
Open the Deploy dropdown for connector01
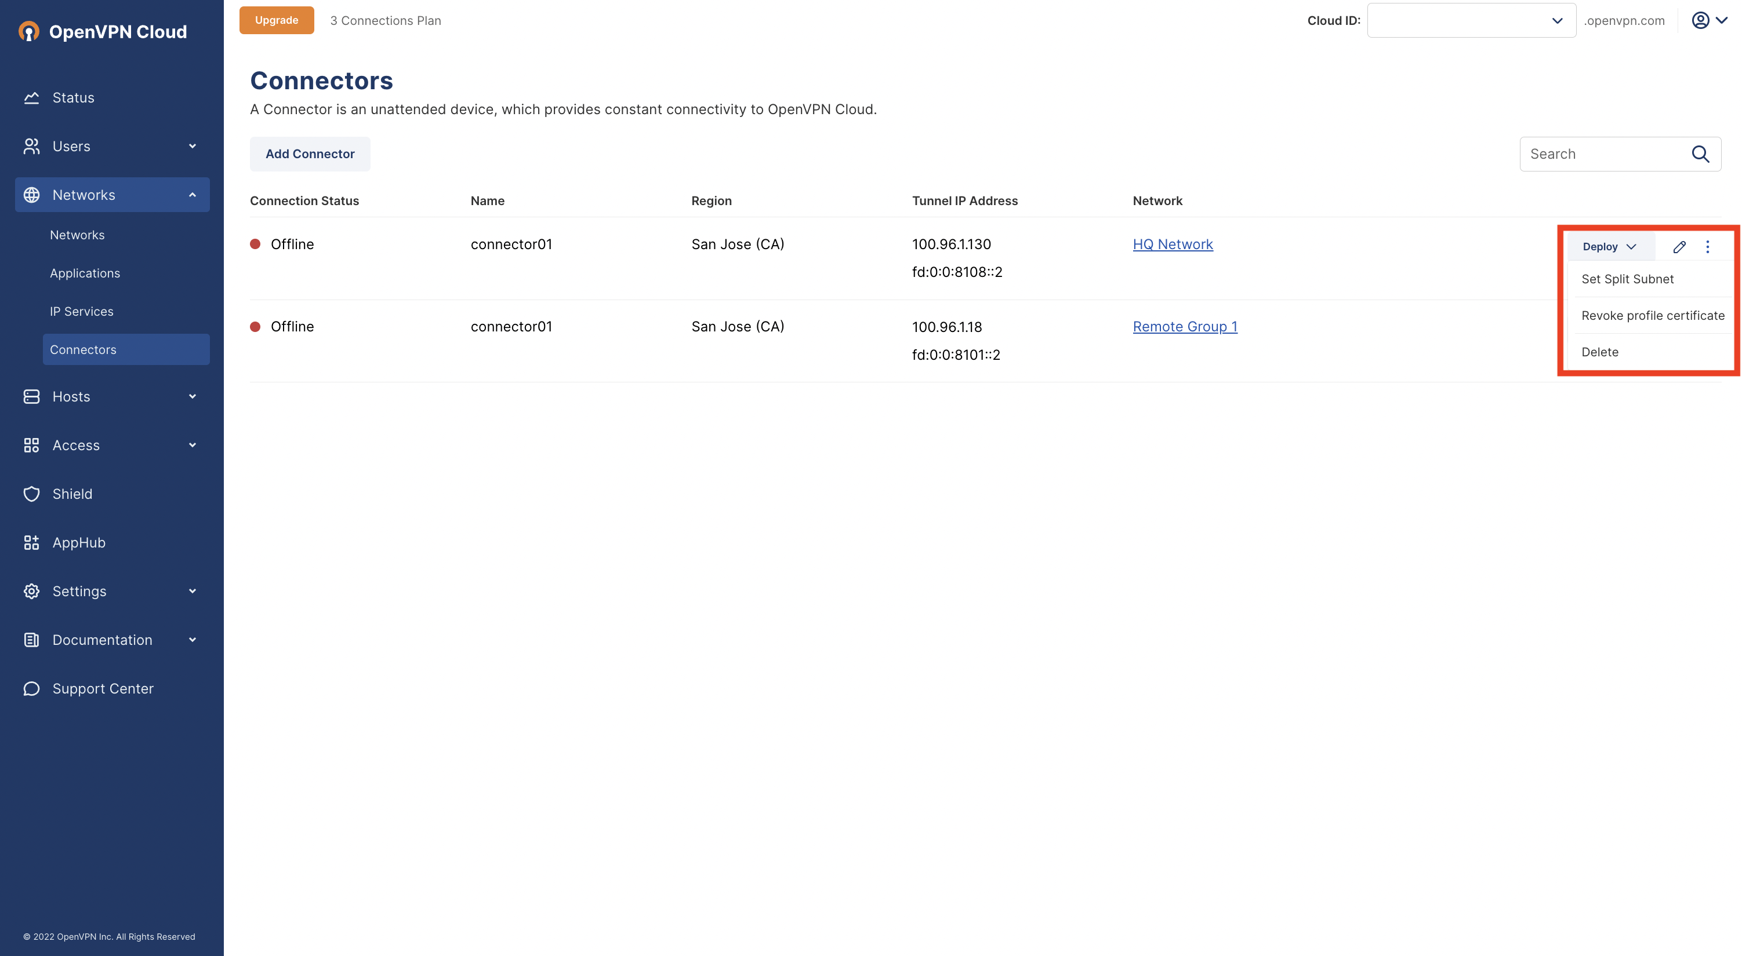(x=1610, y=247)
